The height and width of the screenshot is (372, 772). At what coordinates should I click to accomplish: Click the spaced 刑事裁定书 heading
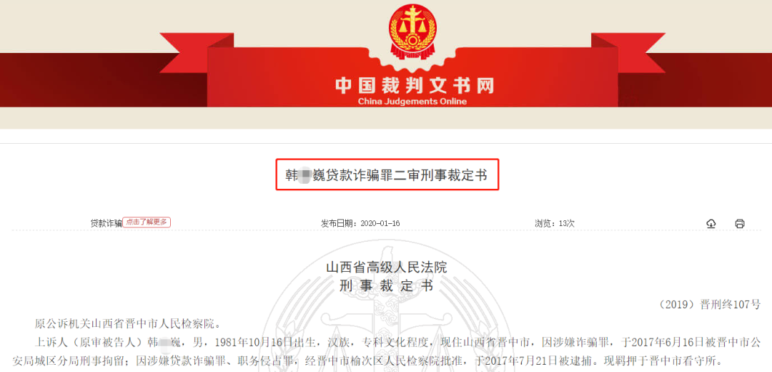(387, 285)
